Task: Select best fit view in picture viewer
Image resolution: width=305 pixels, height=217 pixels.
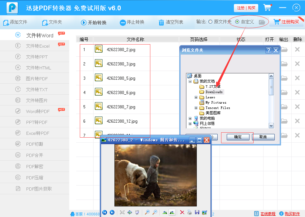Action: click(122, 212)
